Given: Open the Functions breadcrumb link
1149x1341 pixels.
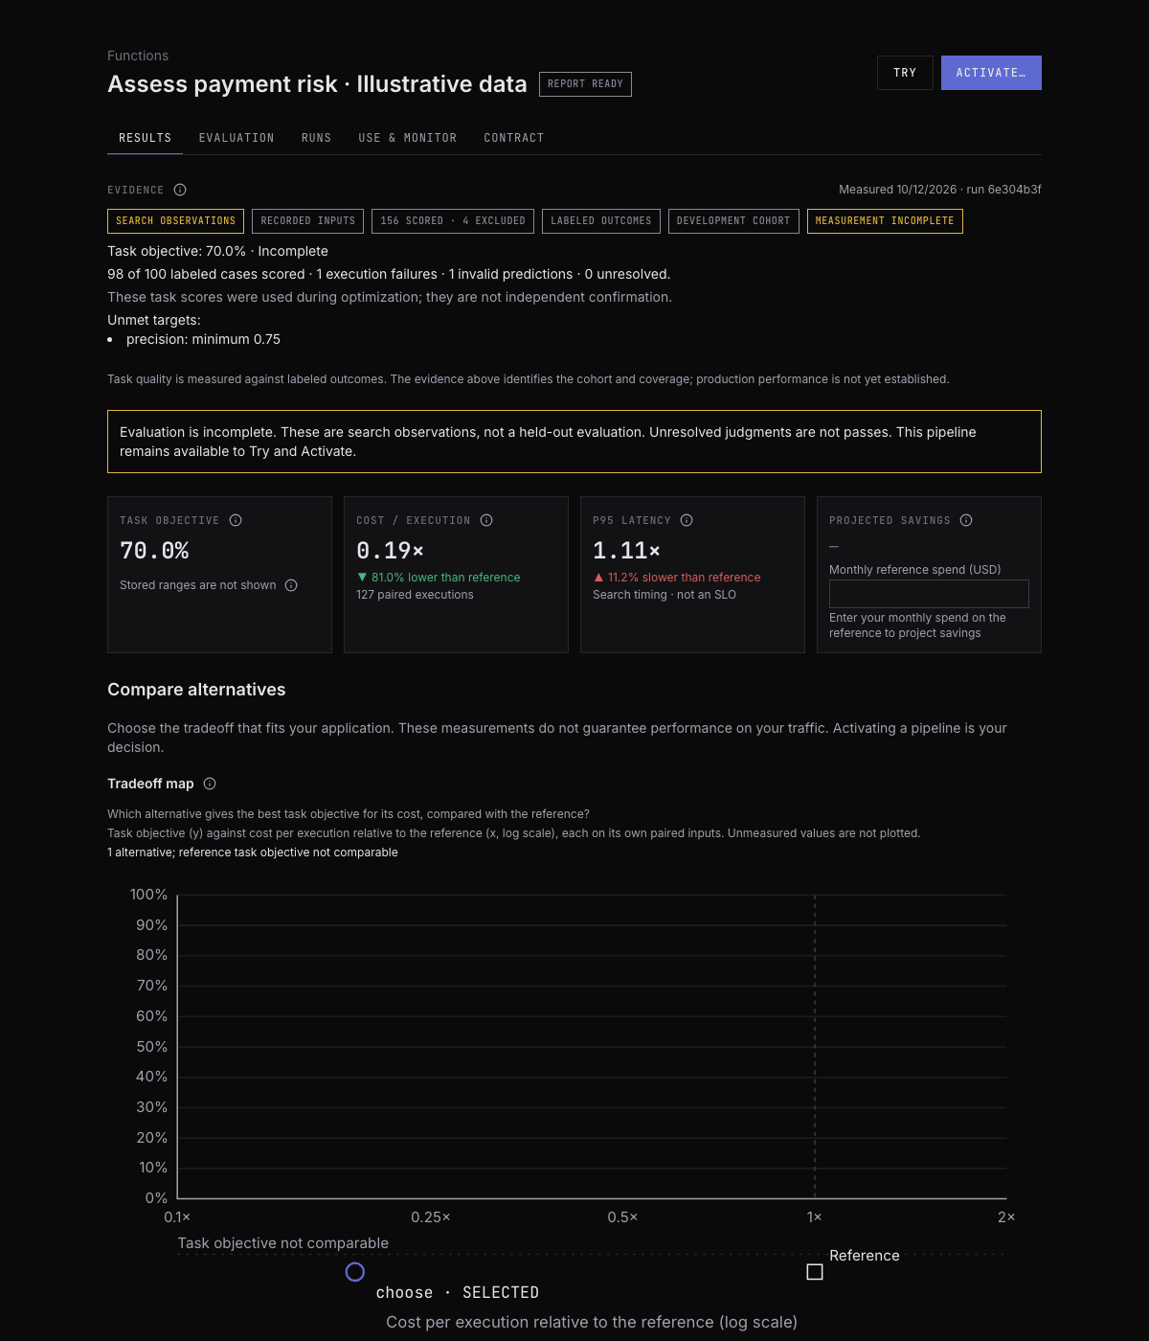Looking at the screenshot, I should (138, 56).
